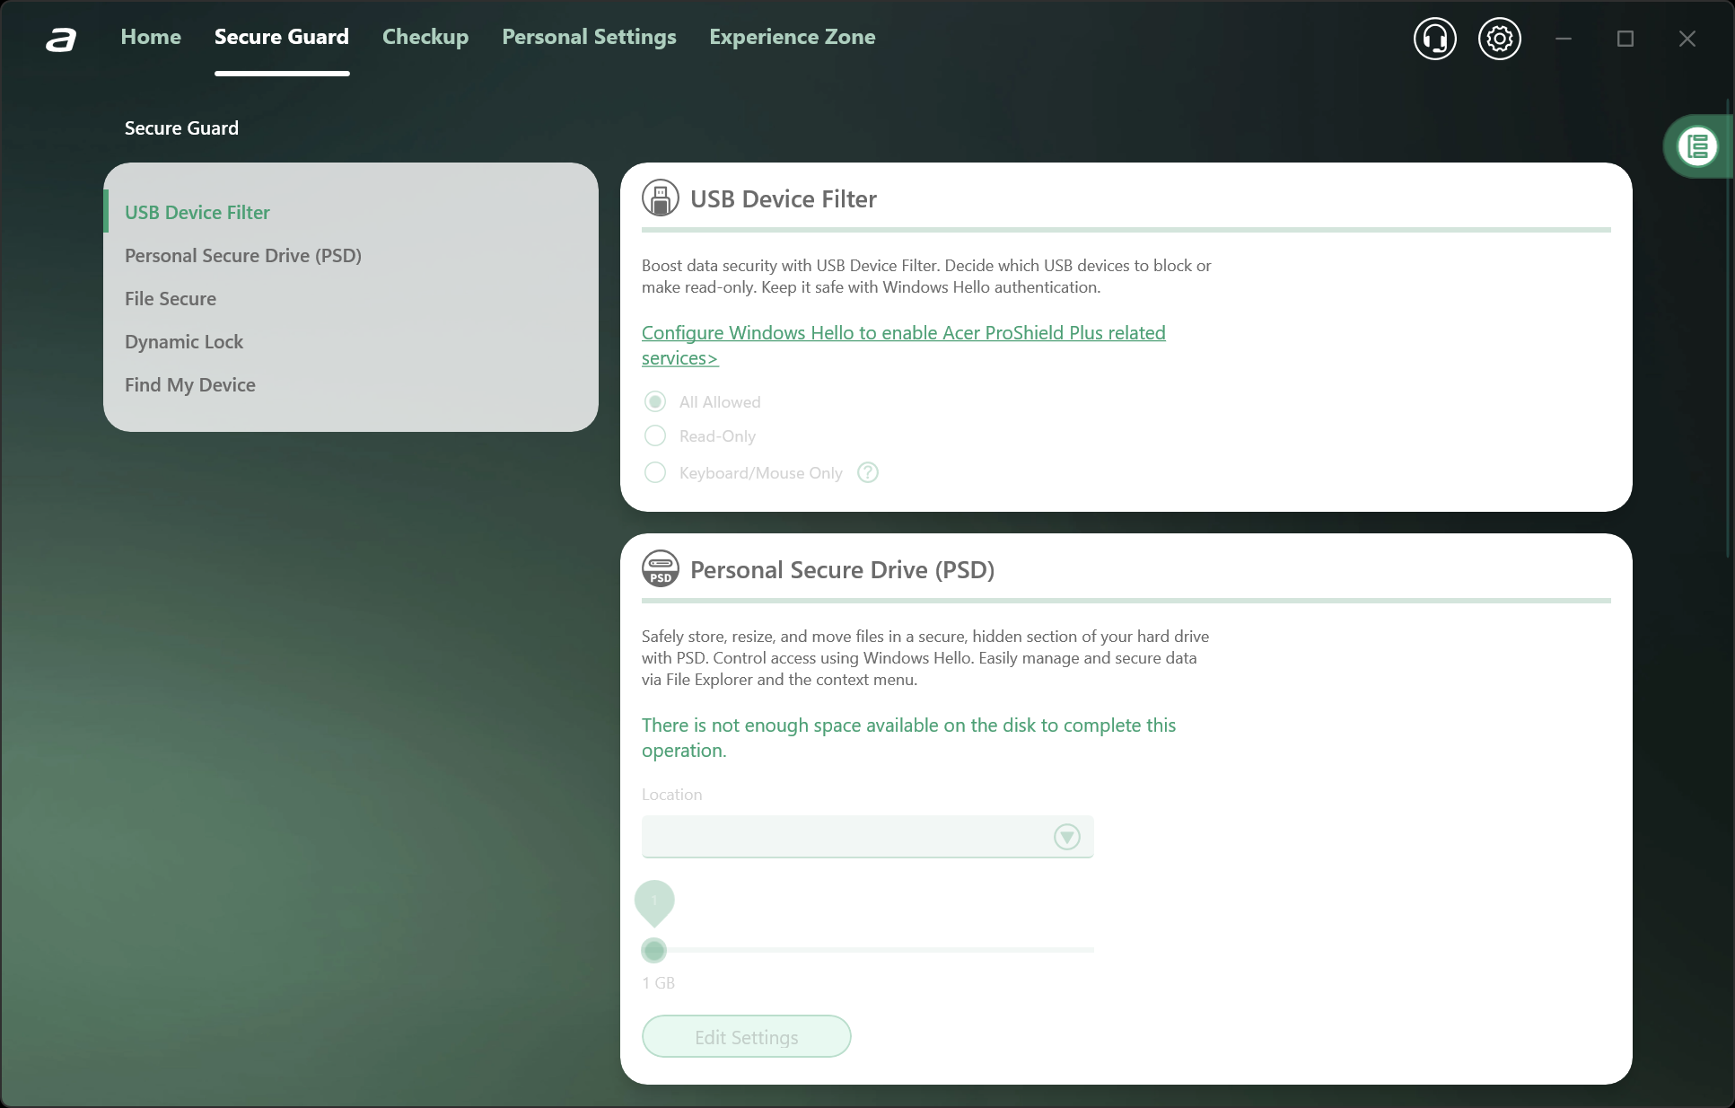Click the PSD size slider handle

pos(654,950)
